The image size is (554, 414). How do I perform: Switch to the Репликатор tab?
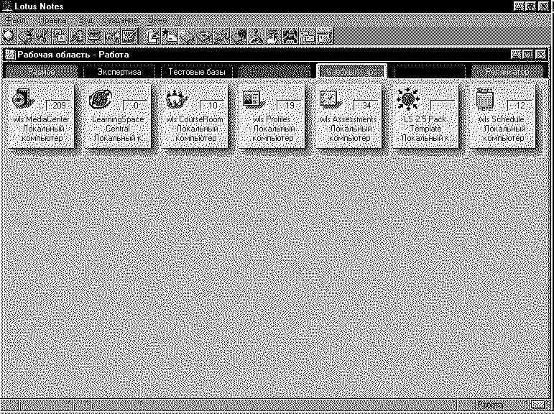pos(507,72)
